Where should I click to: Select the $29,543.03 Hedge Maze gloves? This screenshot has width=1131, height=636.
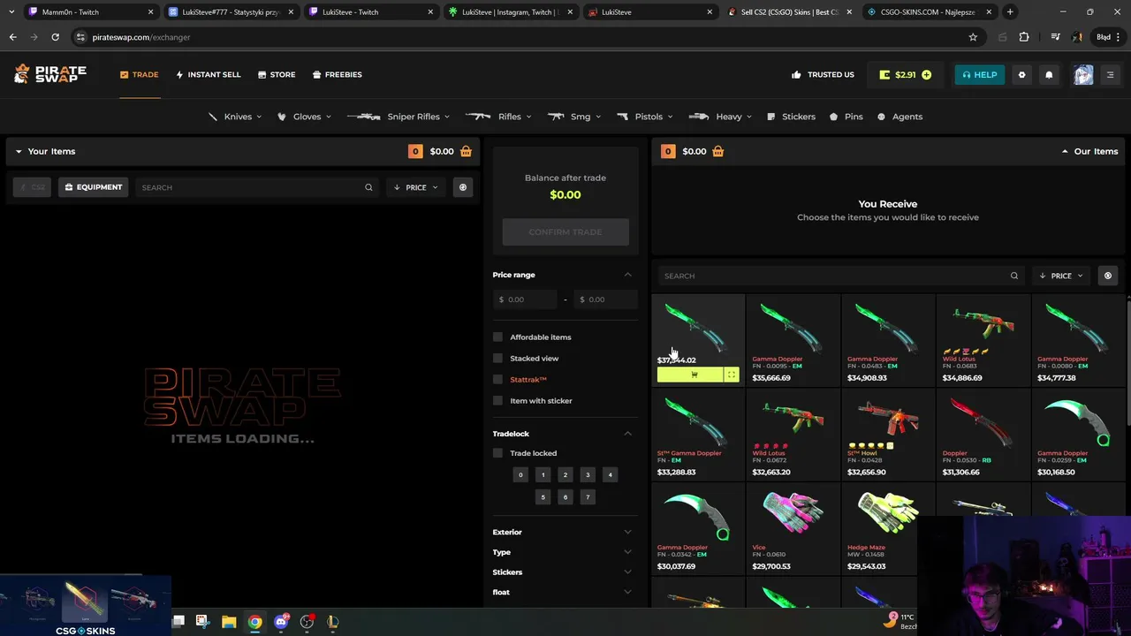point(887,530)
